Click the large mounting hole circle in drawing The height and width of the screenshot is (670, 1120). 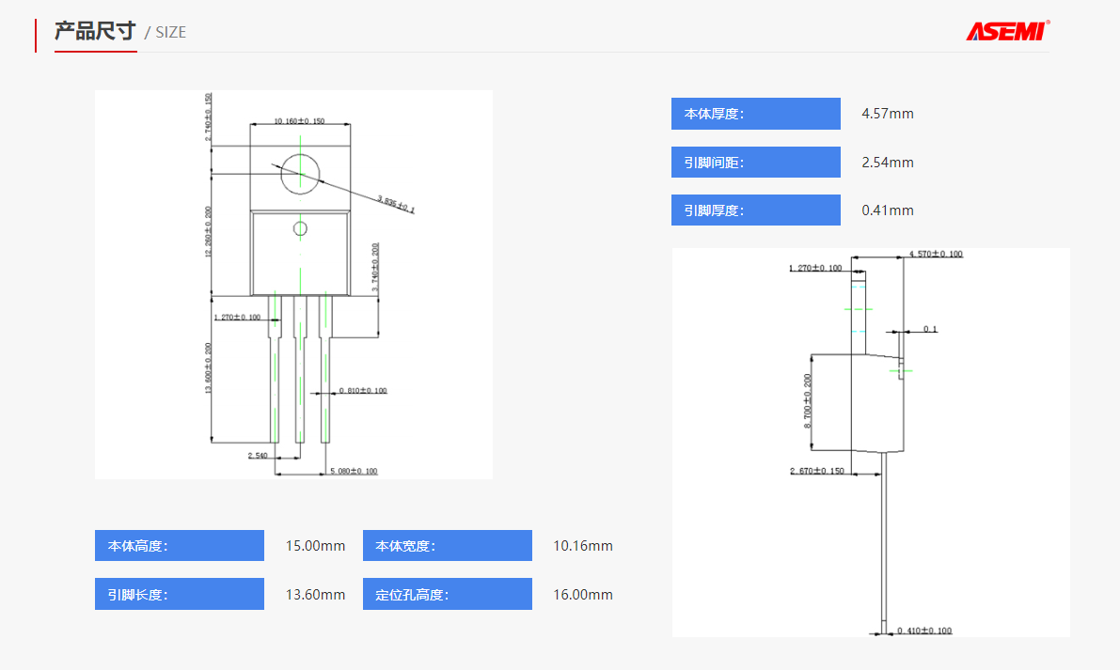(x=300, y=174)
